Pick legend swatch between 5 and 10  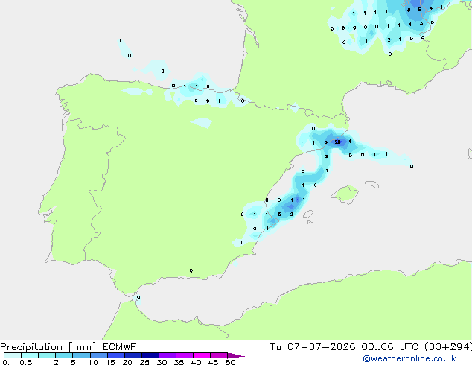pos(81,355)
